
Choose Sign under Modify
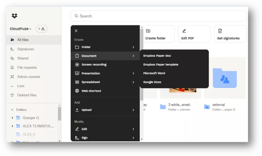105,138
